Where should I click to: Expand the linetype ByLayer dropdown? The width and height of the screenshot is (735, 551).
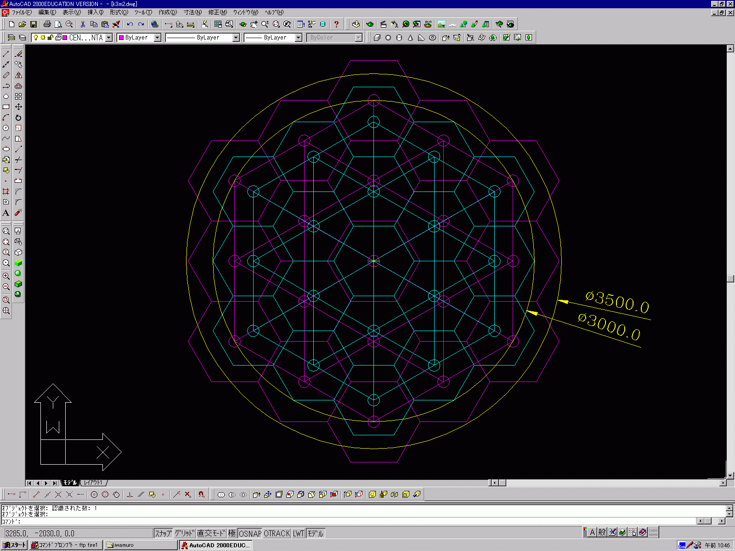tap(236, 38)
